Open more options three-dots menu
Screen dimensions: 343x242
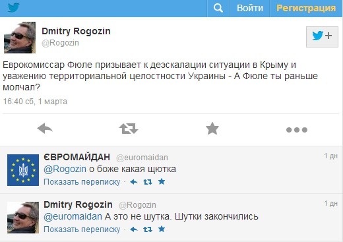(297, 130)
